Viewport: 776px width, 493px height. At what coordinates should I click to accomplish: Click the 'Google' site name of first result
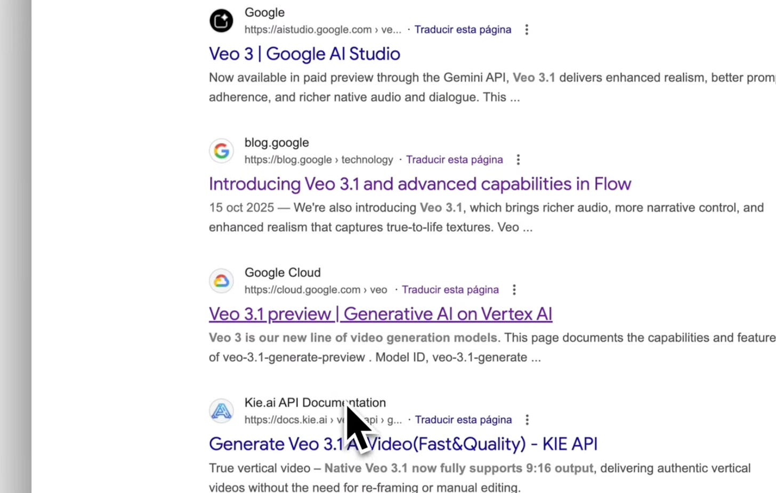coord(264,13)
